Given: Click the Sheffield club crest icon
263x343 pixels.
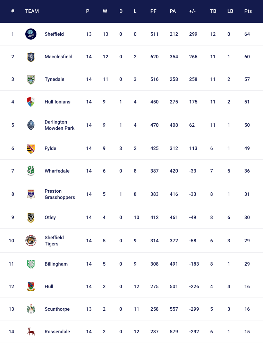Looking at the screenshot, I should pos(31,34).
